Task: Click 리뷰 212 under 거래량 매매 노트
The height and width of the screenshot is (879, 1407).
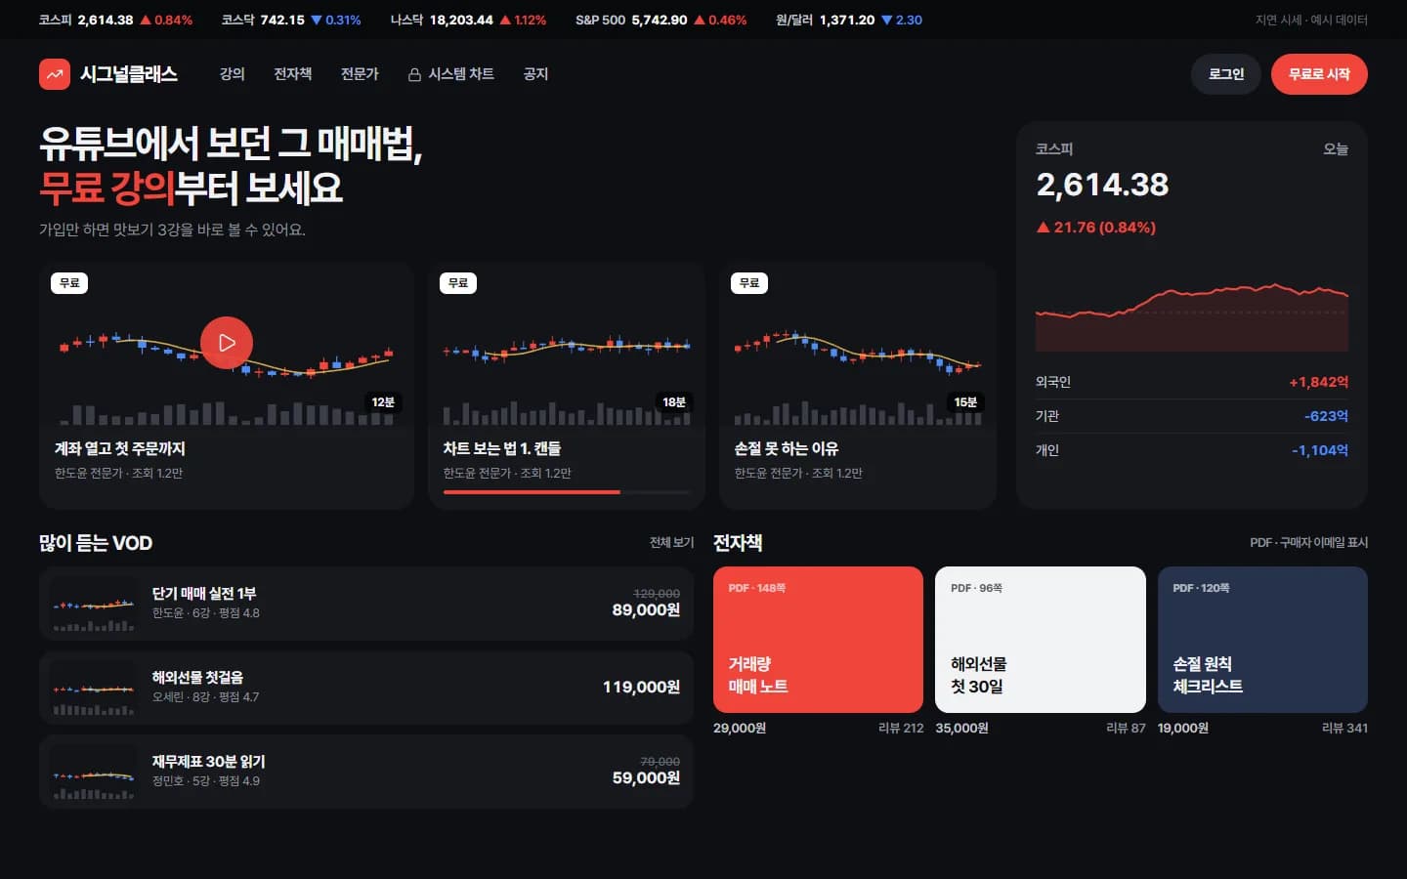Action: (901, 728)
